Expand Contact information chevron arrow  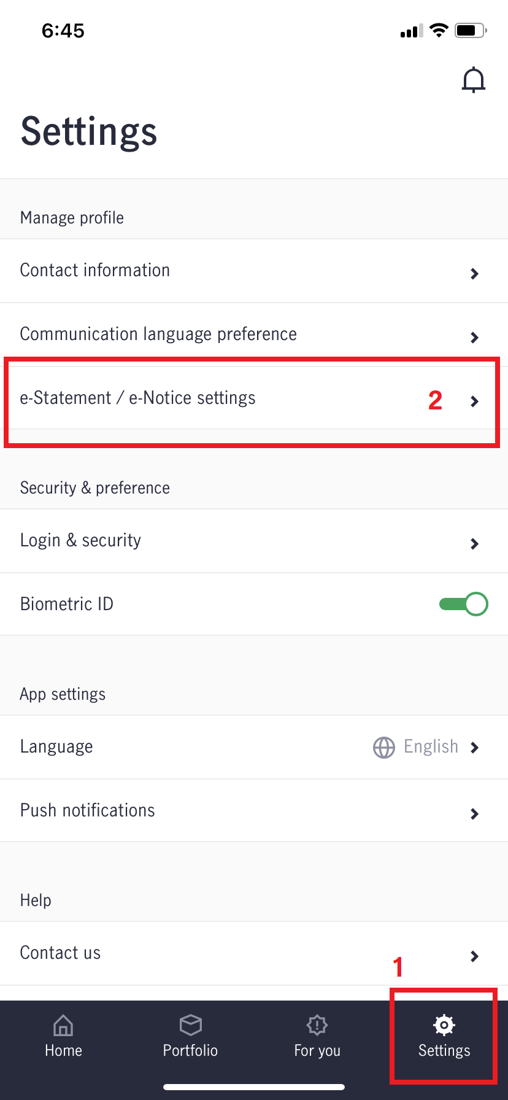pos(474,274)
